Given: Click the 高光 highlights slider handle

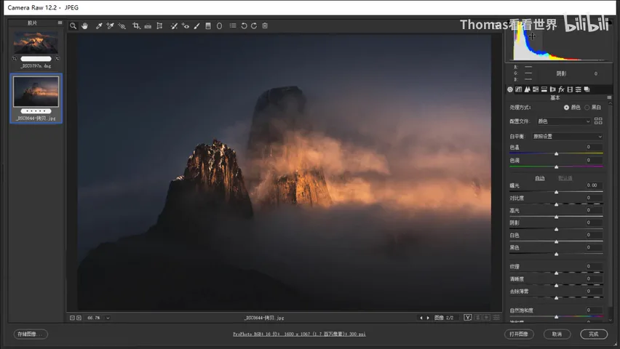Looking at the screenshot, I should tap(557, 217).
